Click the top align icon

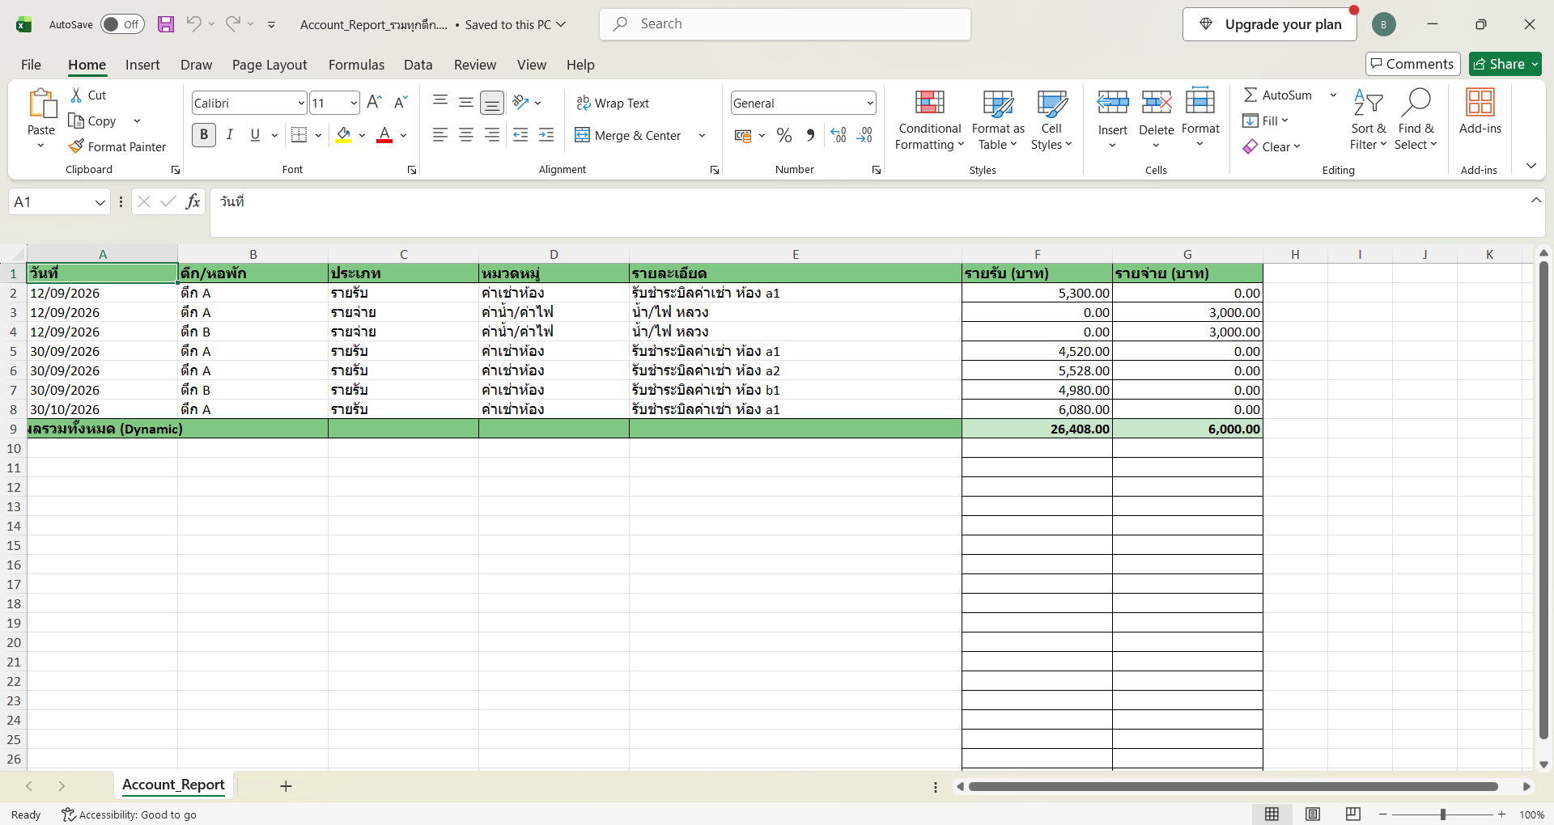pyautogui.click(x=440, y=102)
